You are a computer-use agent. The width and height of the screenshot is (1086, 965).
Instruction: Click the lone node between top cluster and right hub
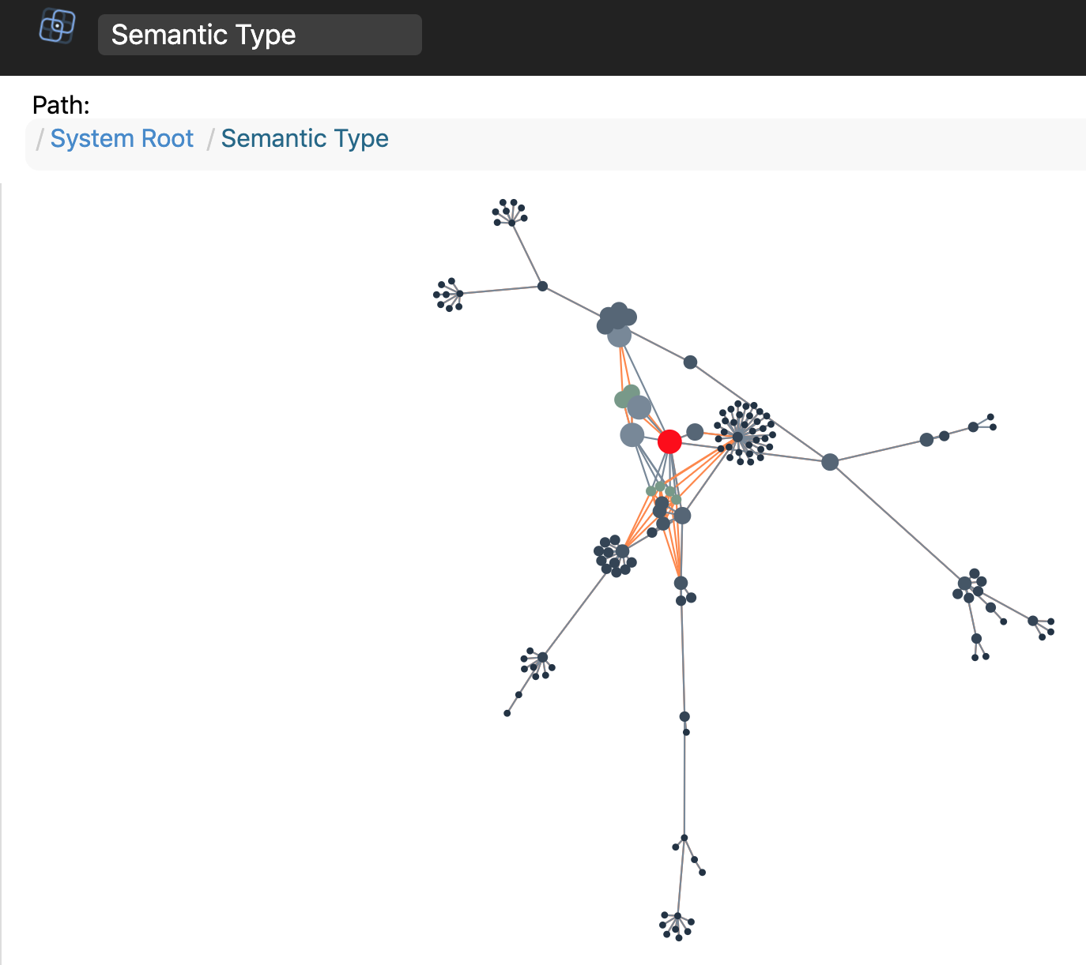coord(690,362)
